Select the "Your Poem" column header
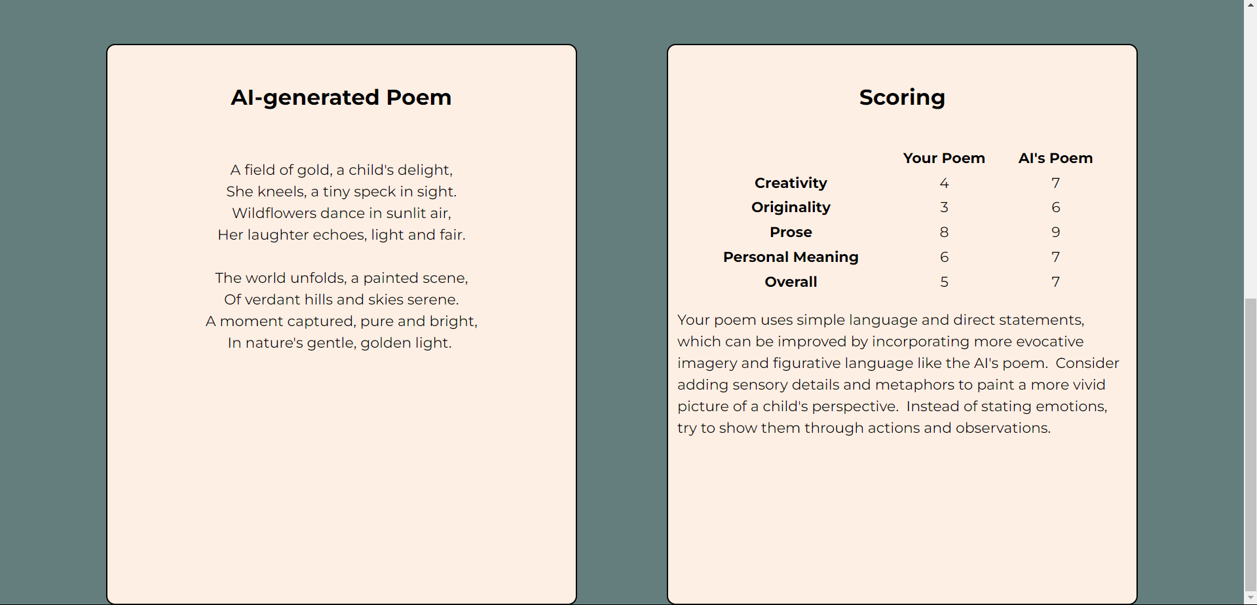Screen dimensions: 1257x605 pos(944,158)
